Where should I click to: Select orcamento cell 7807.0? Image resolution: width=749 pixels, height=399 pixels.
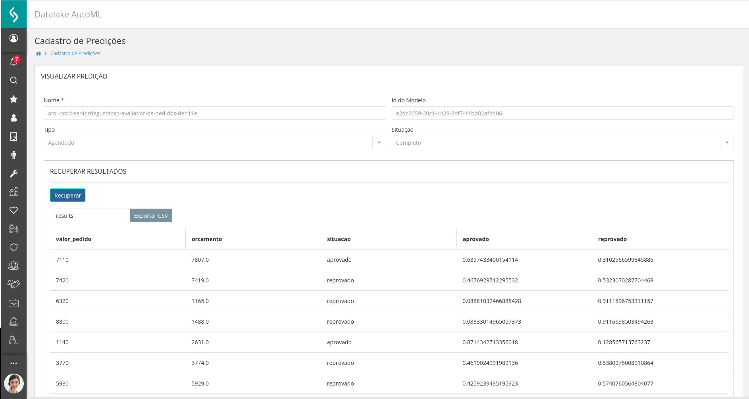coord(200,260)
